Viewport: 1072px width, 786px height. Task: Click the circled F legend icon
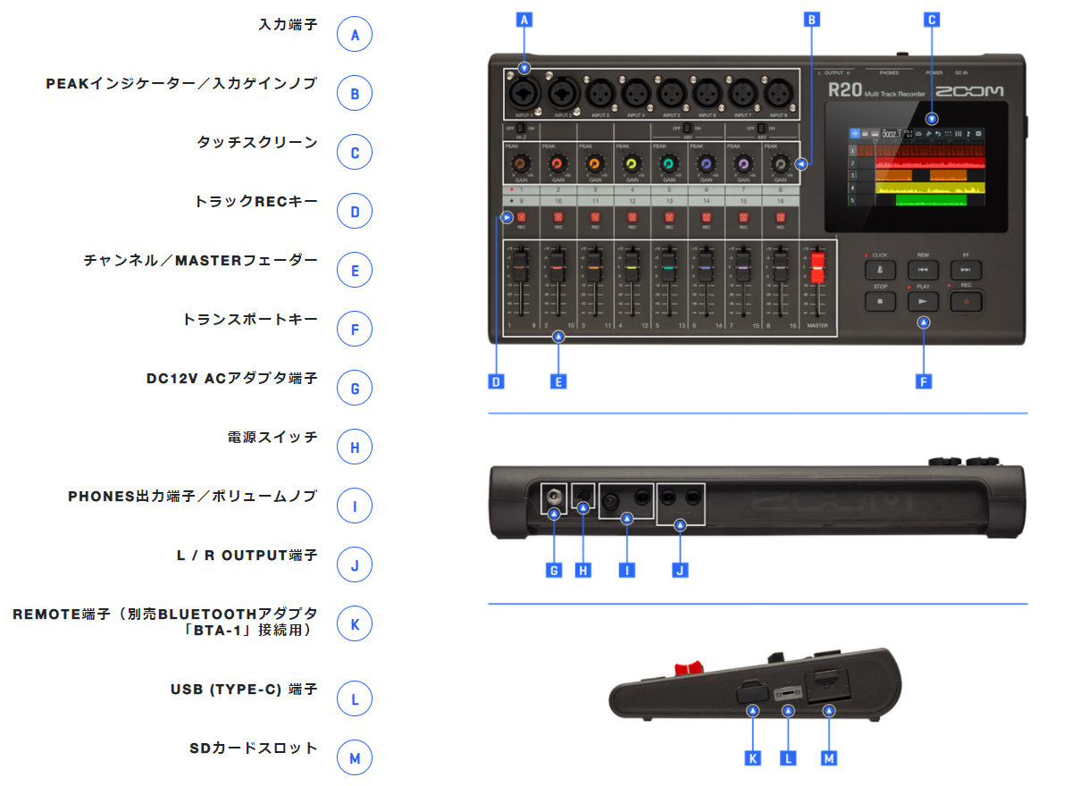[x=355, y=330]
